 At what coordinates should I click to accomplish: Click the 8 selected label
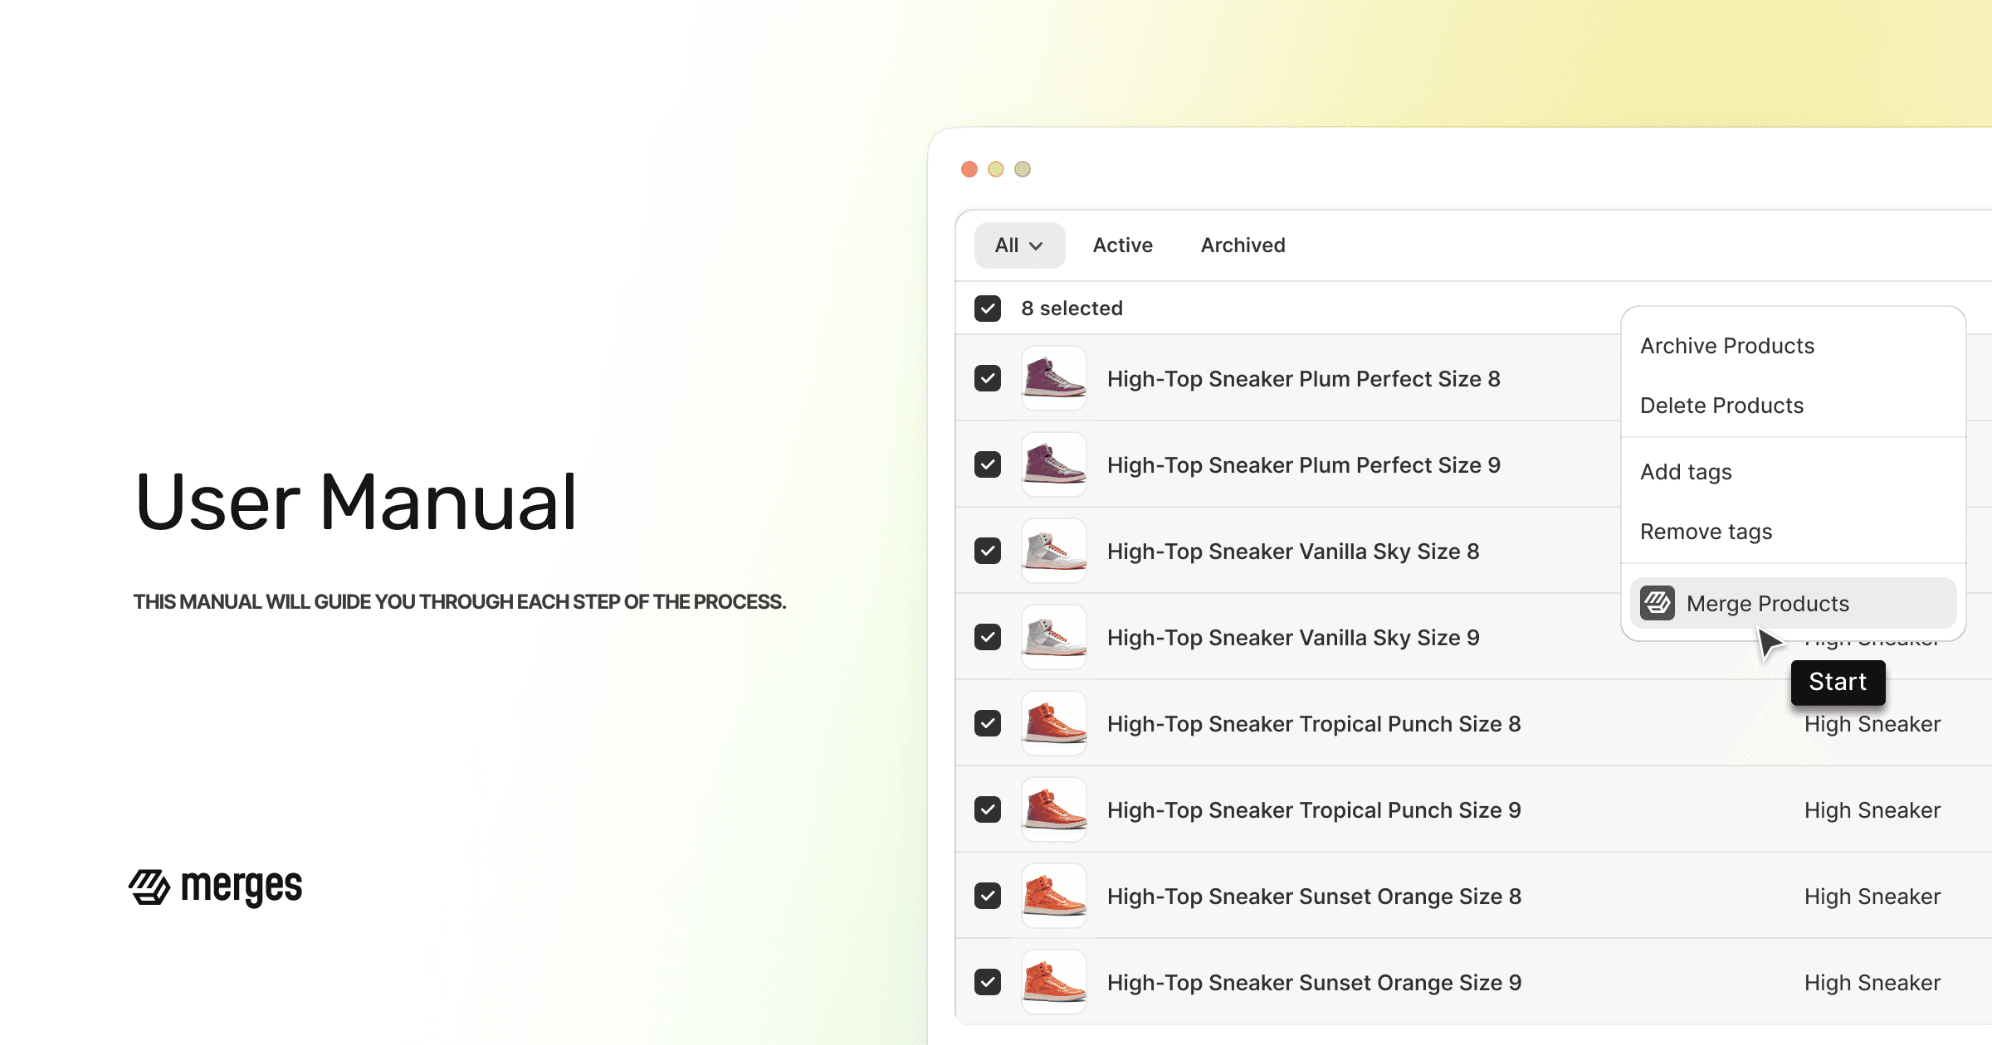point(1072,309)
